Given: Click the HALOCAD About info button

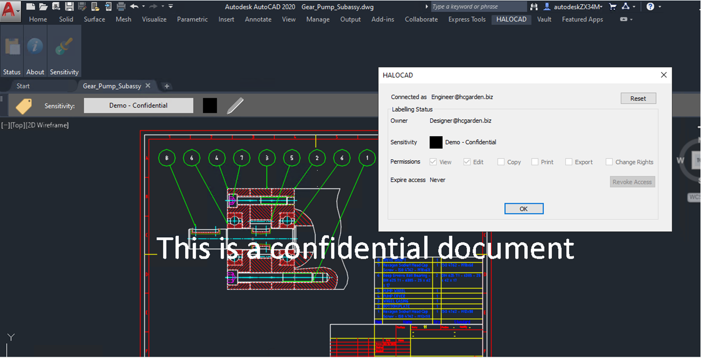Looking at the screenshot, I should [x=35, y=52].
